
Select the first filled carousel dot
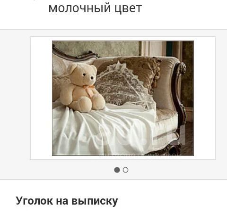[x=117, y=170]
